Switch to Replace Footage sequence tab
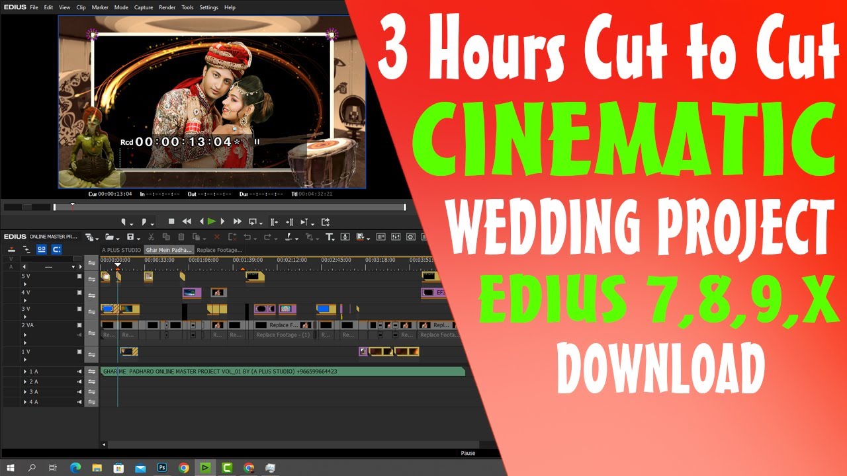The width and height of the screenshot is (847, 476). pyautogui.click(x=220, y=250)
